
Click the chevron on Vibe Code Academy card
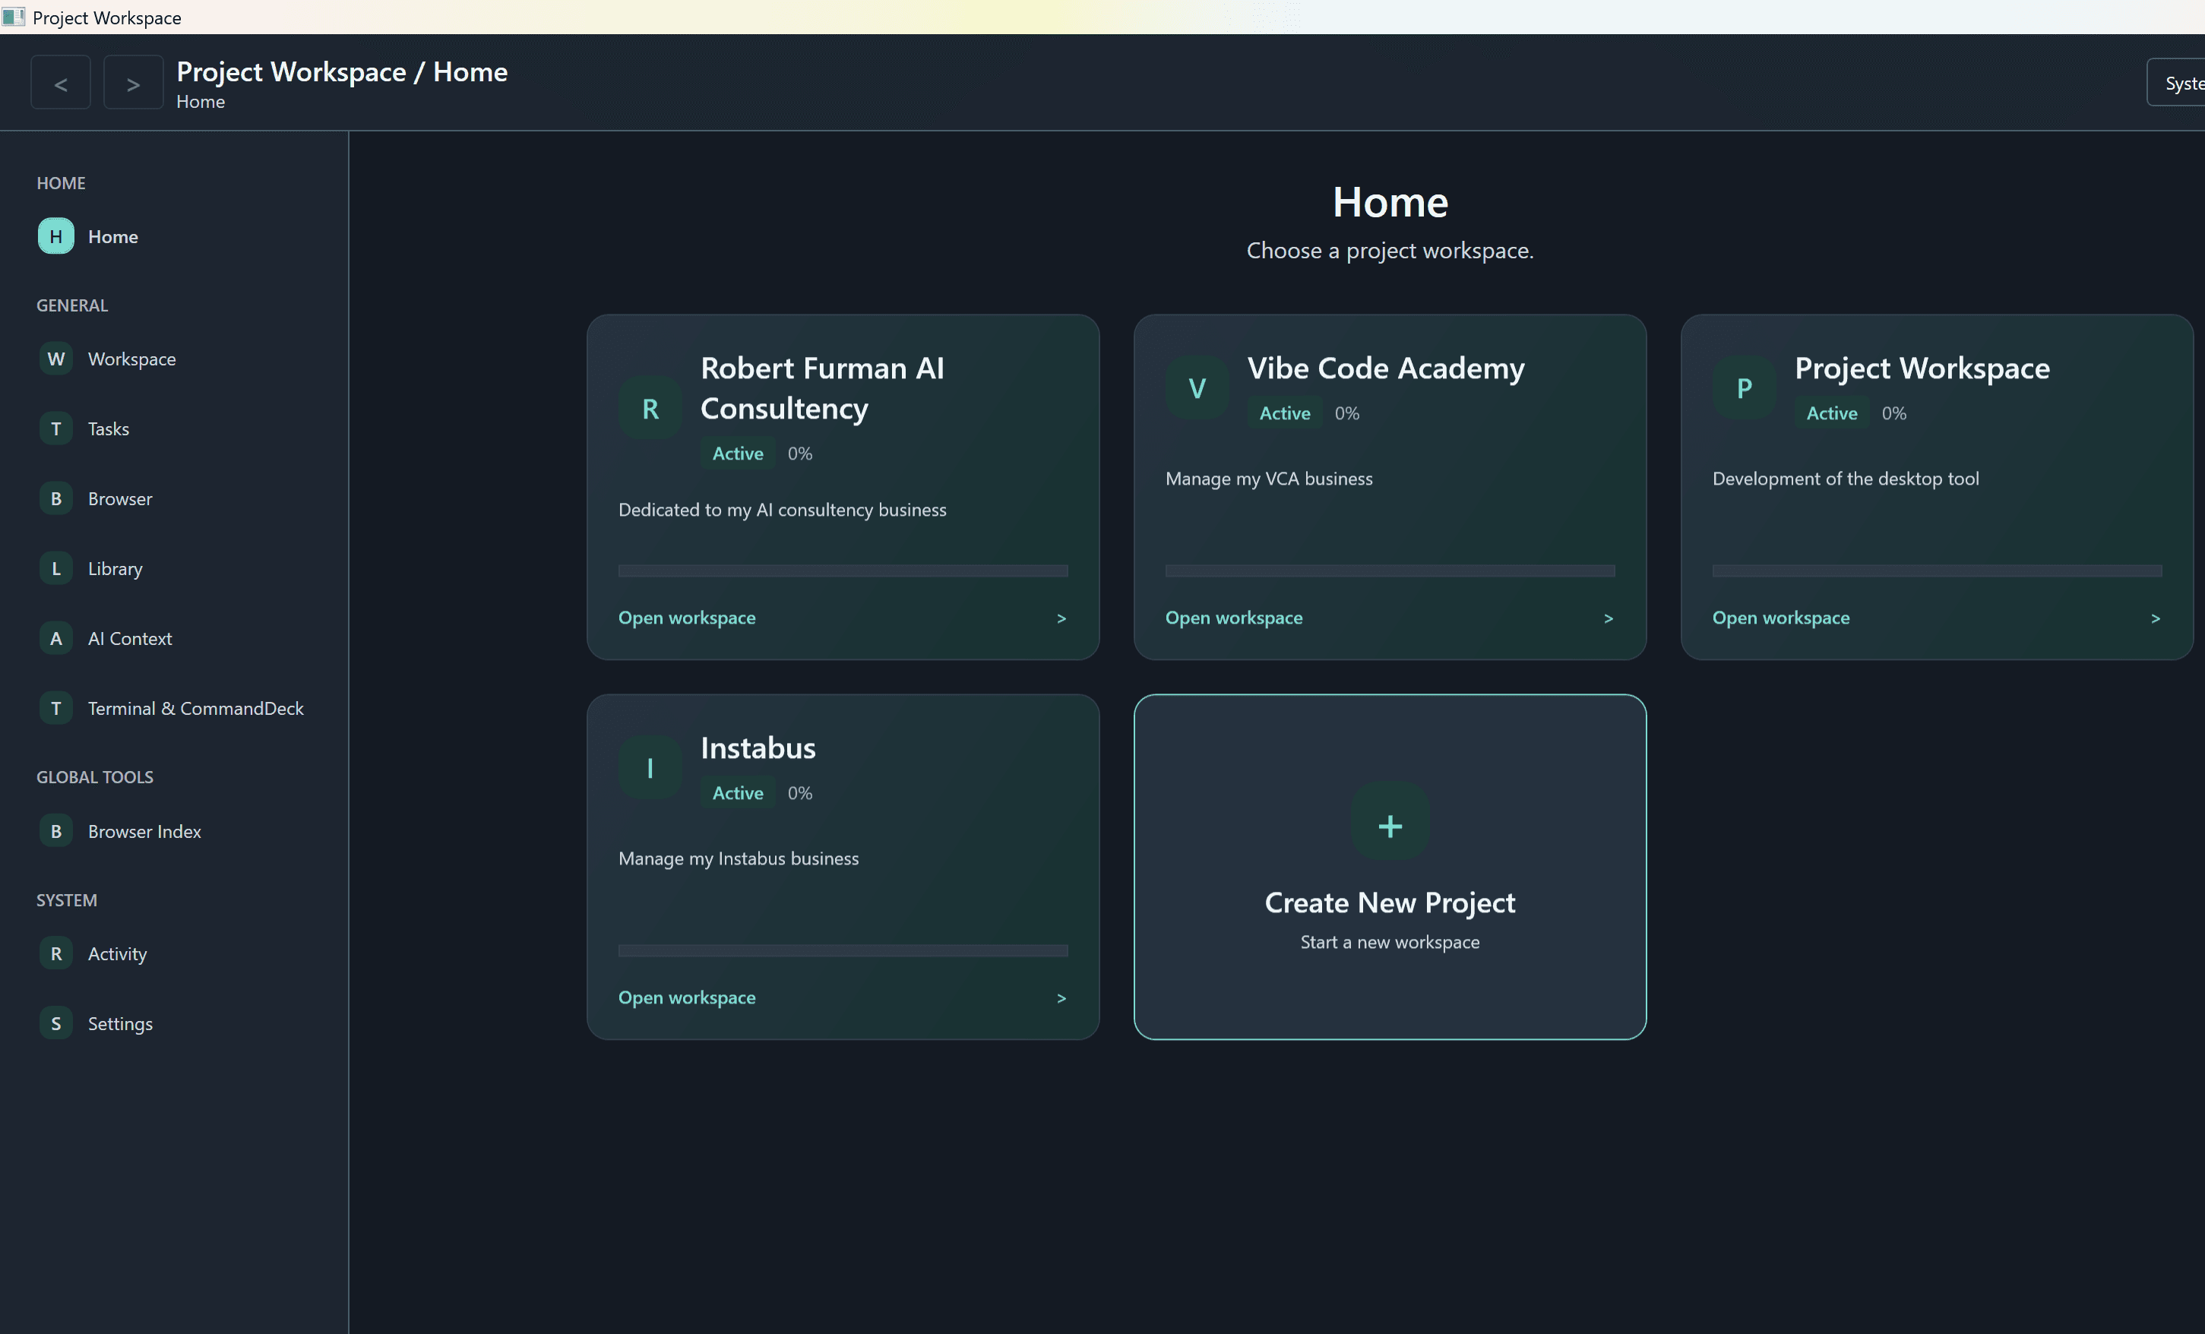tap(1608, 618)
